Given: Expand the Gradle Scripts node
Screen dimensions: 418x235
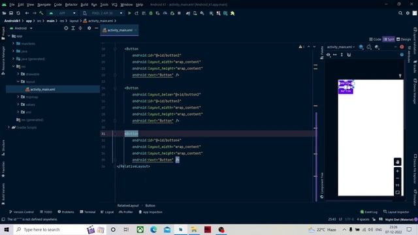Looking at the screenshot, I should click(x=9, y=127).
